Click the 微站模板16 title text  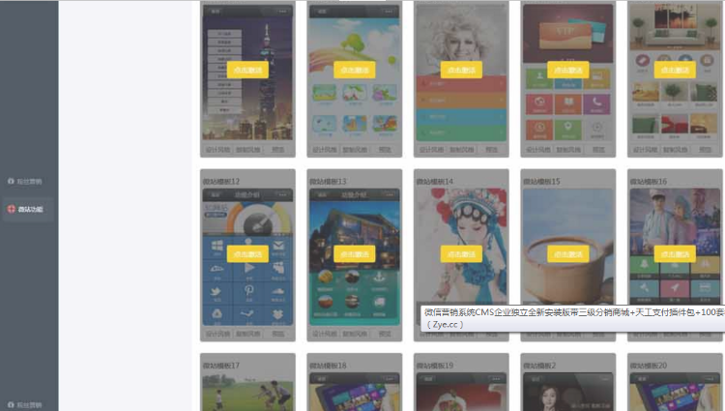649,181
